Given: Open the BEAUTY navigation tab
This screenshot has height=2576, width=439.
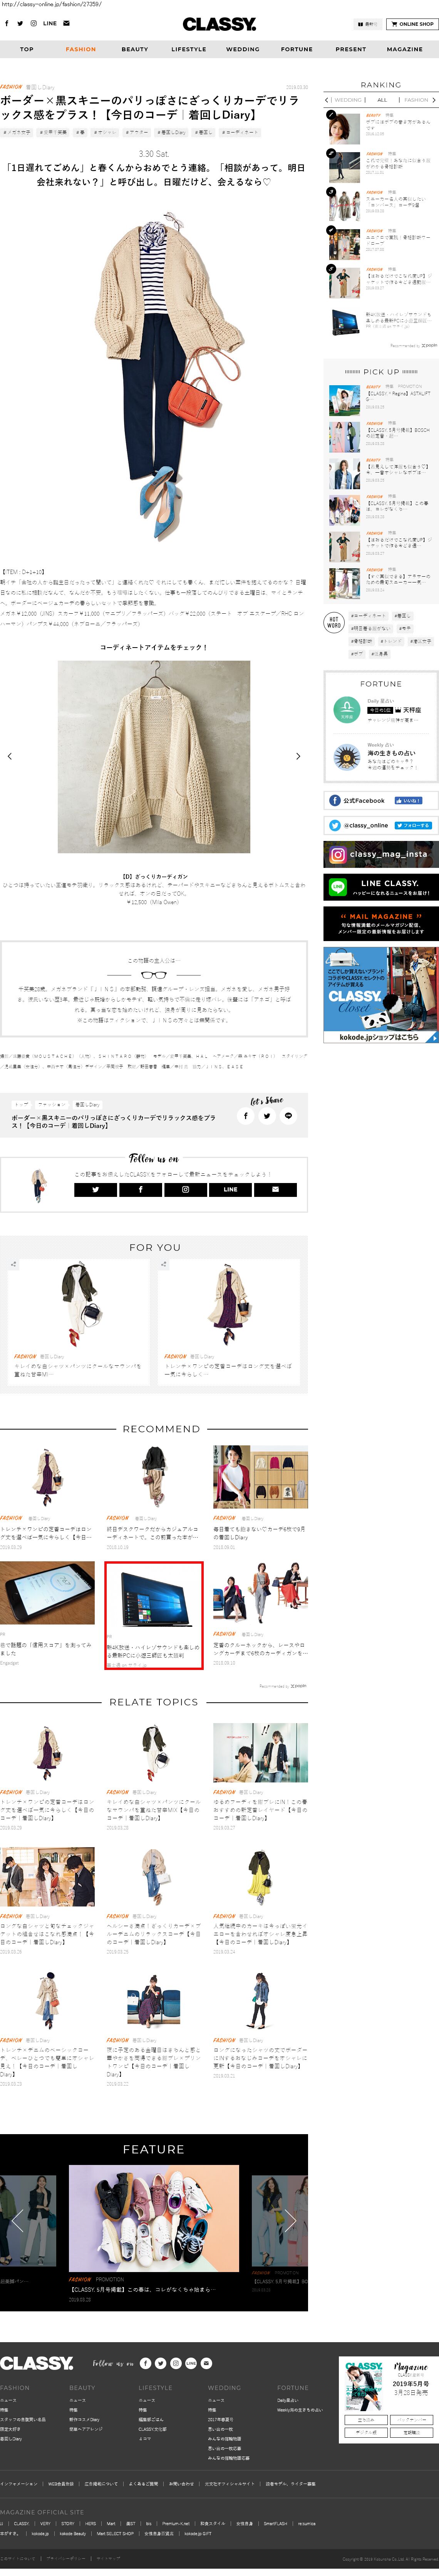Looking at the screenshot, I should pos(135,49).
